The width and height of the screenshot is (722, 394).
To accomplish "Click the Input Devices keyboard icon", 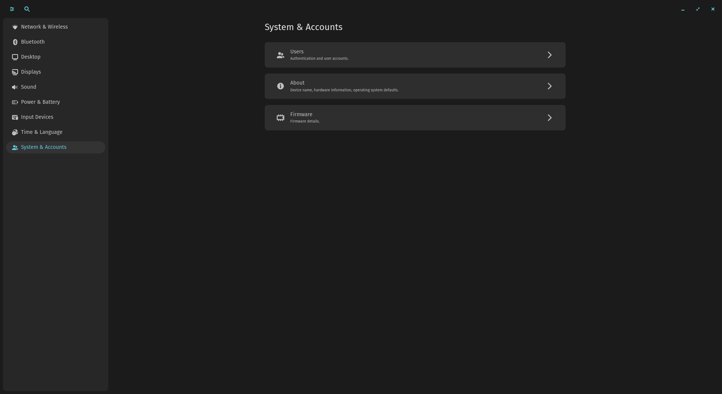I will (x=15, y=117).
